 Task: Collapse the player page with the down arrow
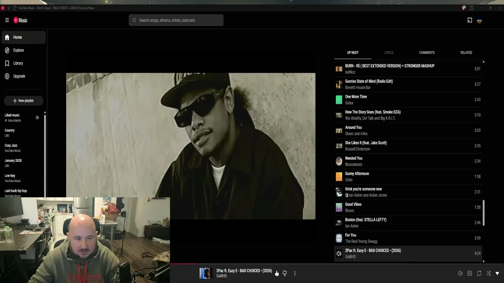[x=497, y=273]
